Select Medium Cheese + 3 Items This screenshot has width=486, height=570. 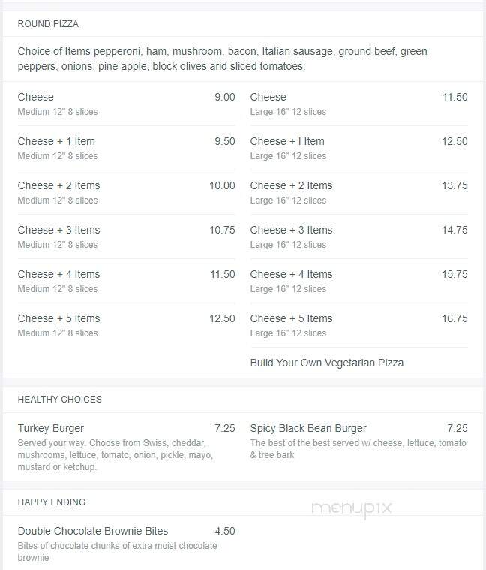(x=126, y=237)
